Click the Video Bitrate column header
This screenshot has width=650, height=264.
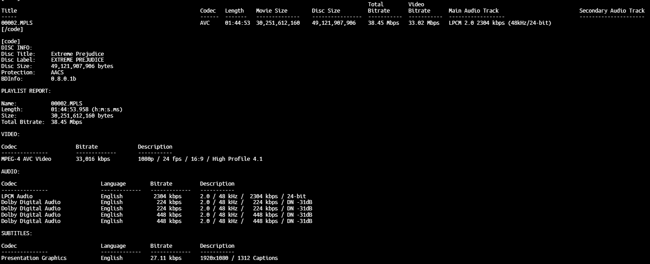[x=419, y=7]
